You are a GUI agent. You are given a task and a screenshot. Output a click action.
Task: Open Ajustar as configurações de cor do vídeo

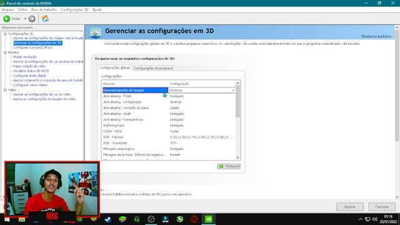pos(42,94)
